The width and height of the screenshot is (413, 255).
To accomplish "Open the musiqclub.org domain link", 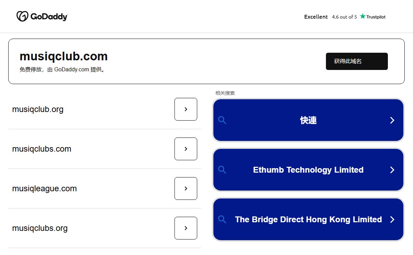I will pos(38,109).
